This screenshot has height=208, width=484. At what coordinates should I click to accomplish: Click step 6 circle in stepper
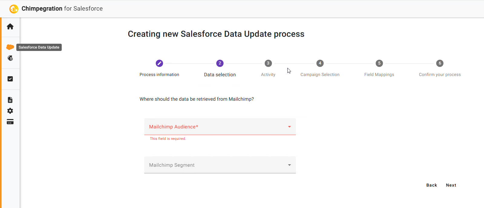440,63
